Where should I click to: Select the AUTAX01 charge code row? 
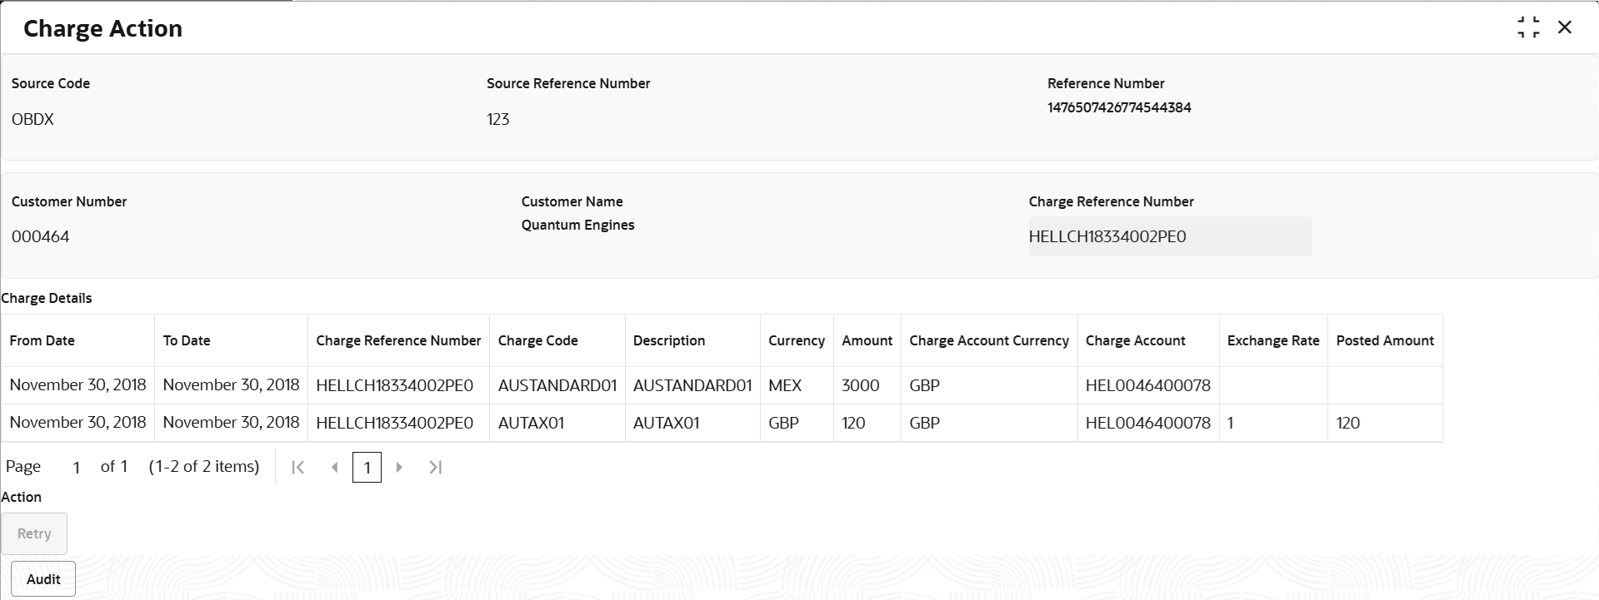tap(531, 423)
